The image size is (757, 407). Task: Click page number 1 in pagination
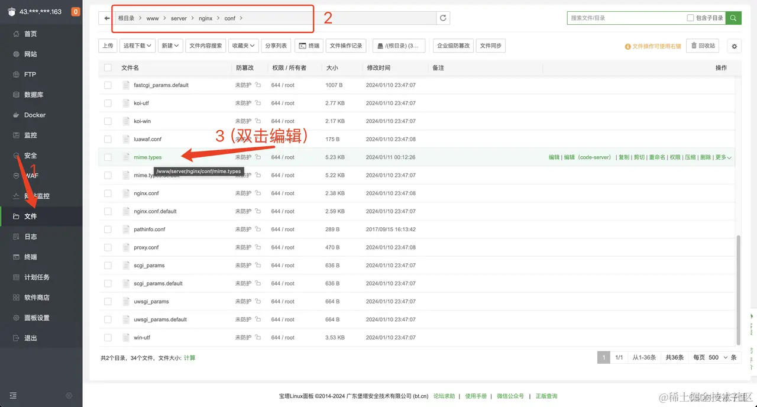[603, 357]
